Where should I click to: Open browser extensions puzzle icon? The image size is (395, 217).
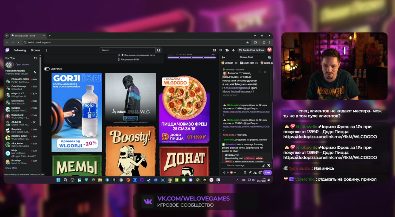[255, 42]
